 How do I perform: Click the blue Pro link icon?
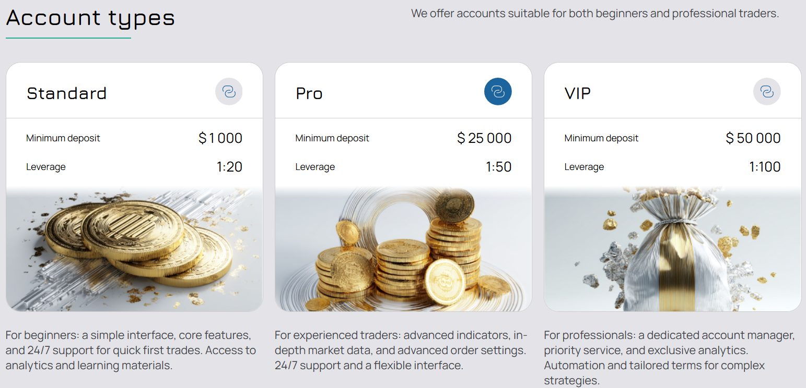pyautogui.click(x=498, y=92)
